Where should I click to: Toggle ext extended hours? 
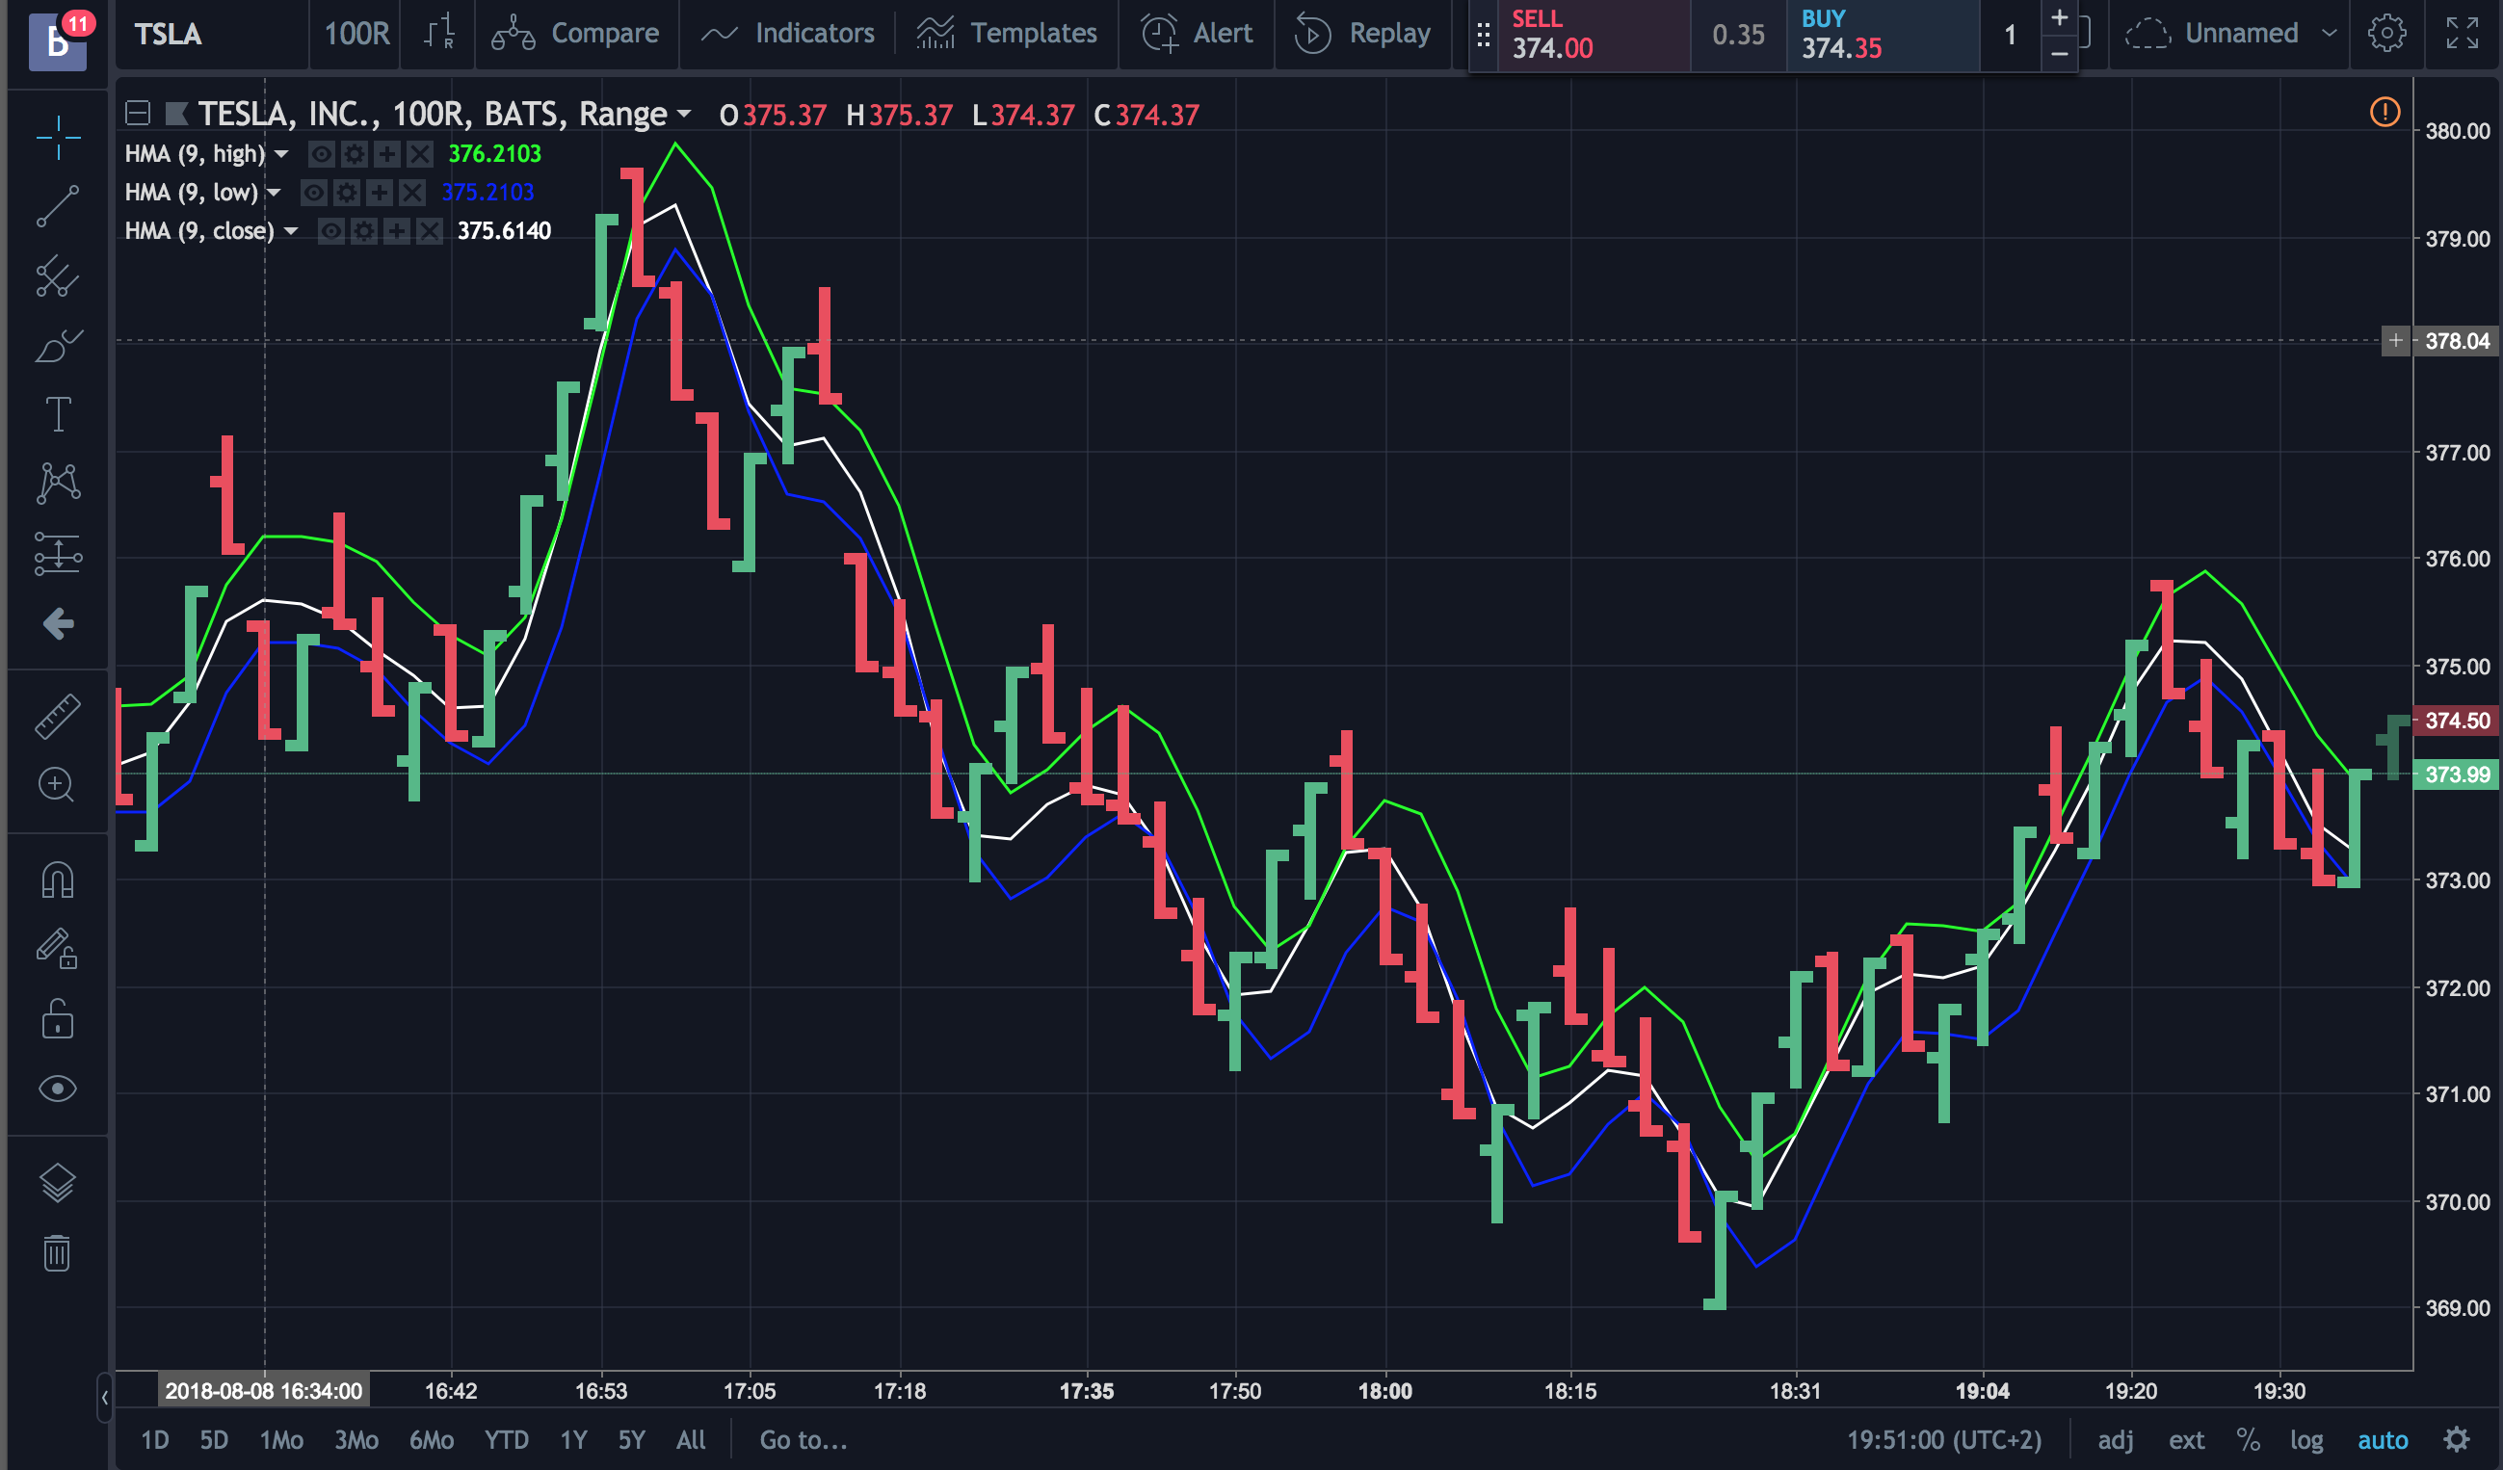click(x=2185, y=1440)
